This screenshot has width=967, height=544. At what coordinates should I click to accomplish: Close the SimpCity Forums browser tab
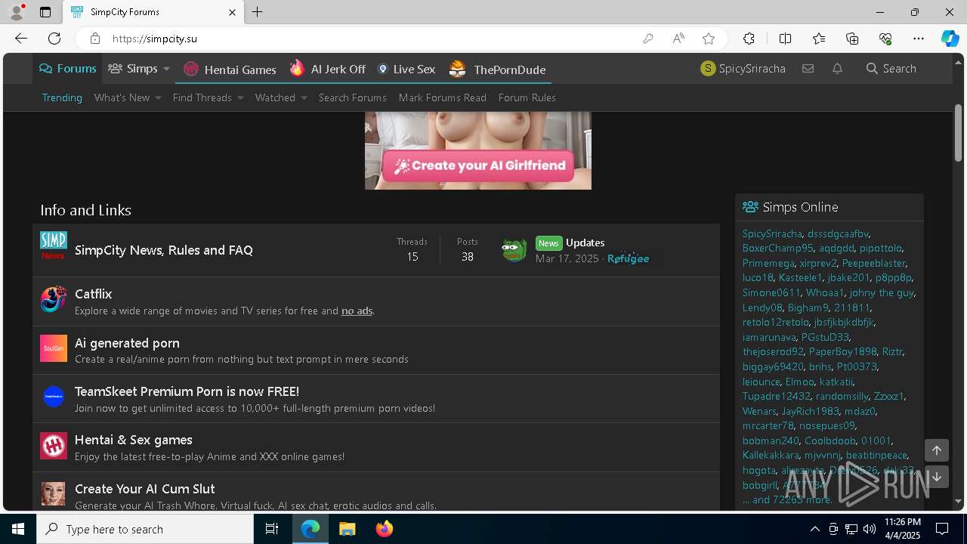pos(232,12)
